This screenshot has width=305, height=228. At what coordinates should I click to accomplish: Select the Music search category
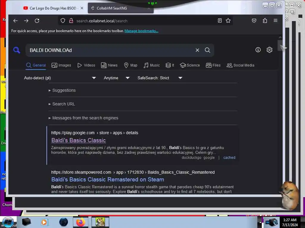click(152, 65)
